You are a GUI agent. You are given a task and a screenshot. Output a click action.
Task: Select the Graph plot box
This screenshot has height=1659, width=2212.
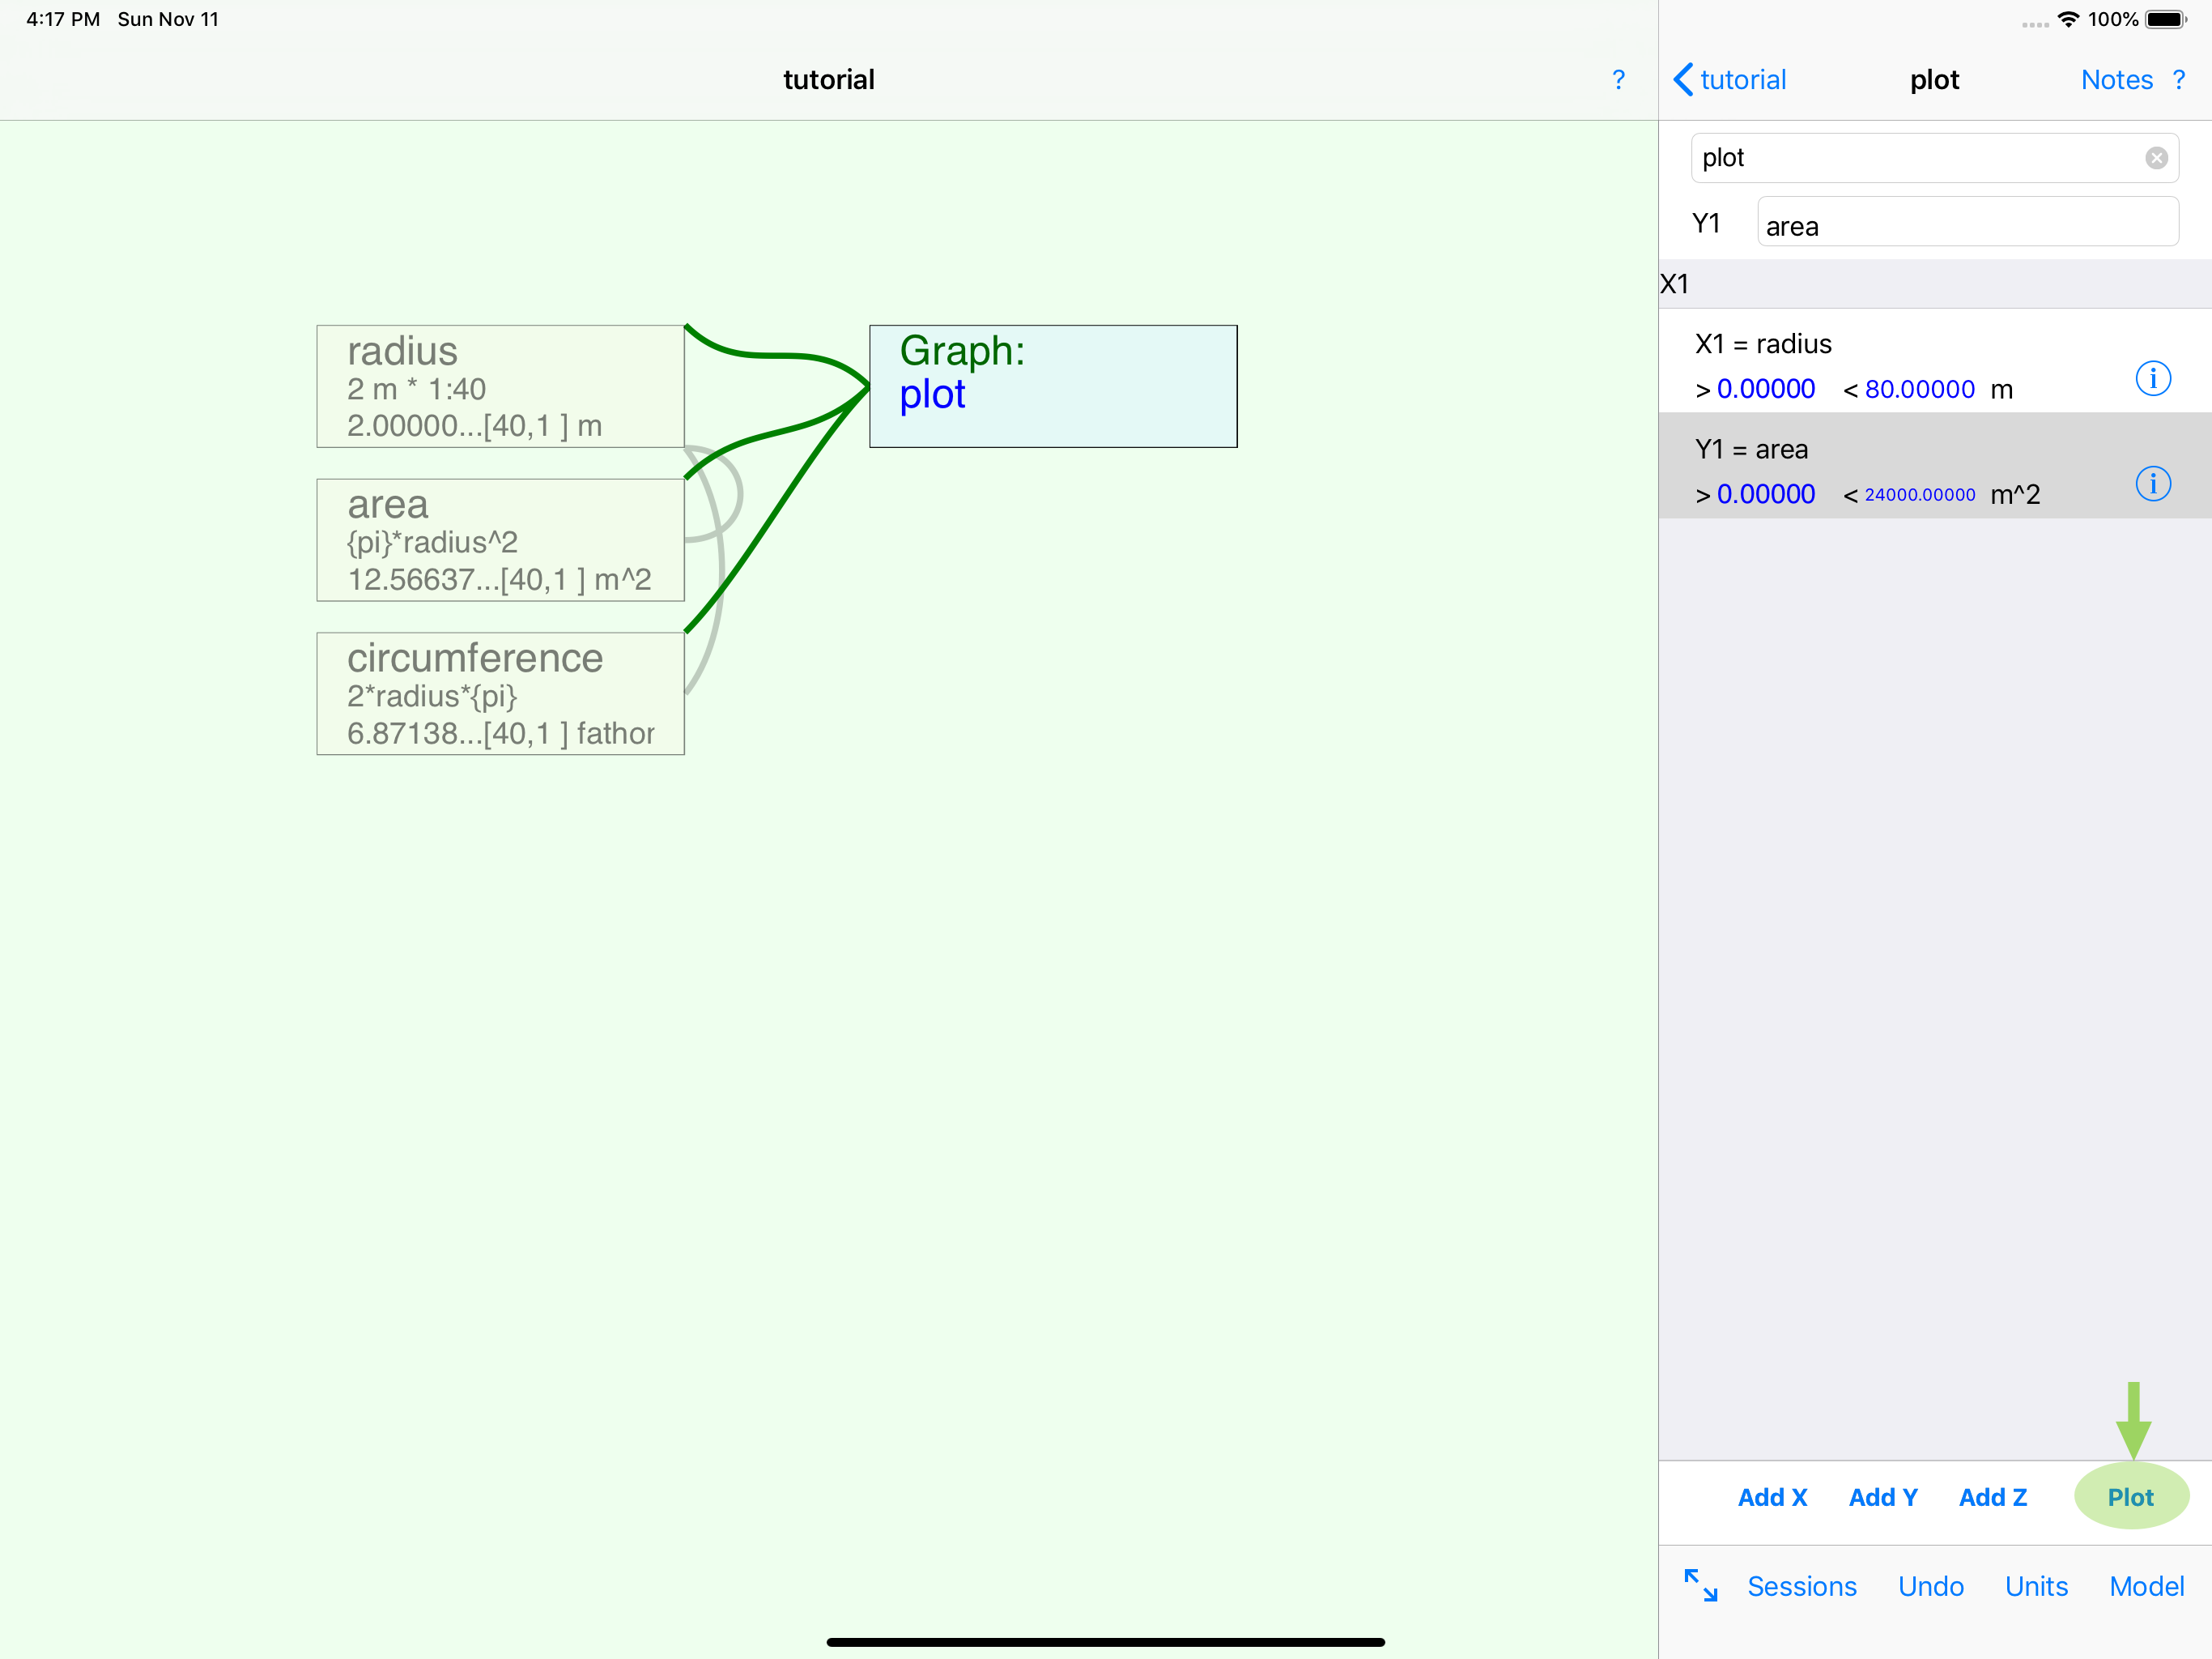pos(1053,386)
